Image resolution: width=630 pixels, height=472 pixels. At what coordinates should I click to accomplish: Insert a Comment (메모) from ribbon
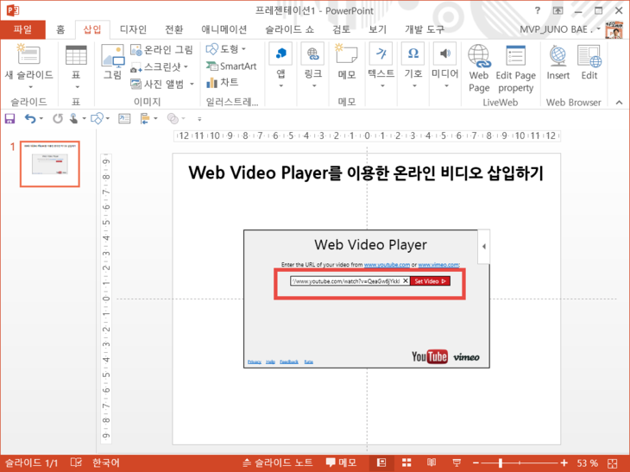[346, 54]
